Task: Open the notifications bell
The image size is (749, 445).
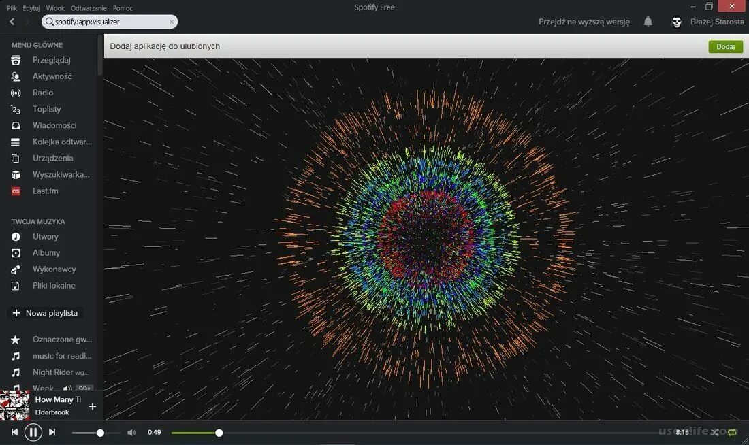Action: pyautogui.click(x=648, y=22)
